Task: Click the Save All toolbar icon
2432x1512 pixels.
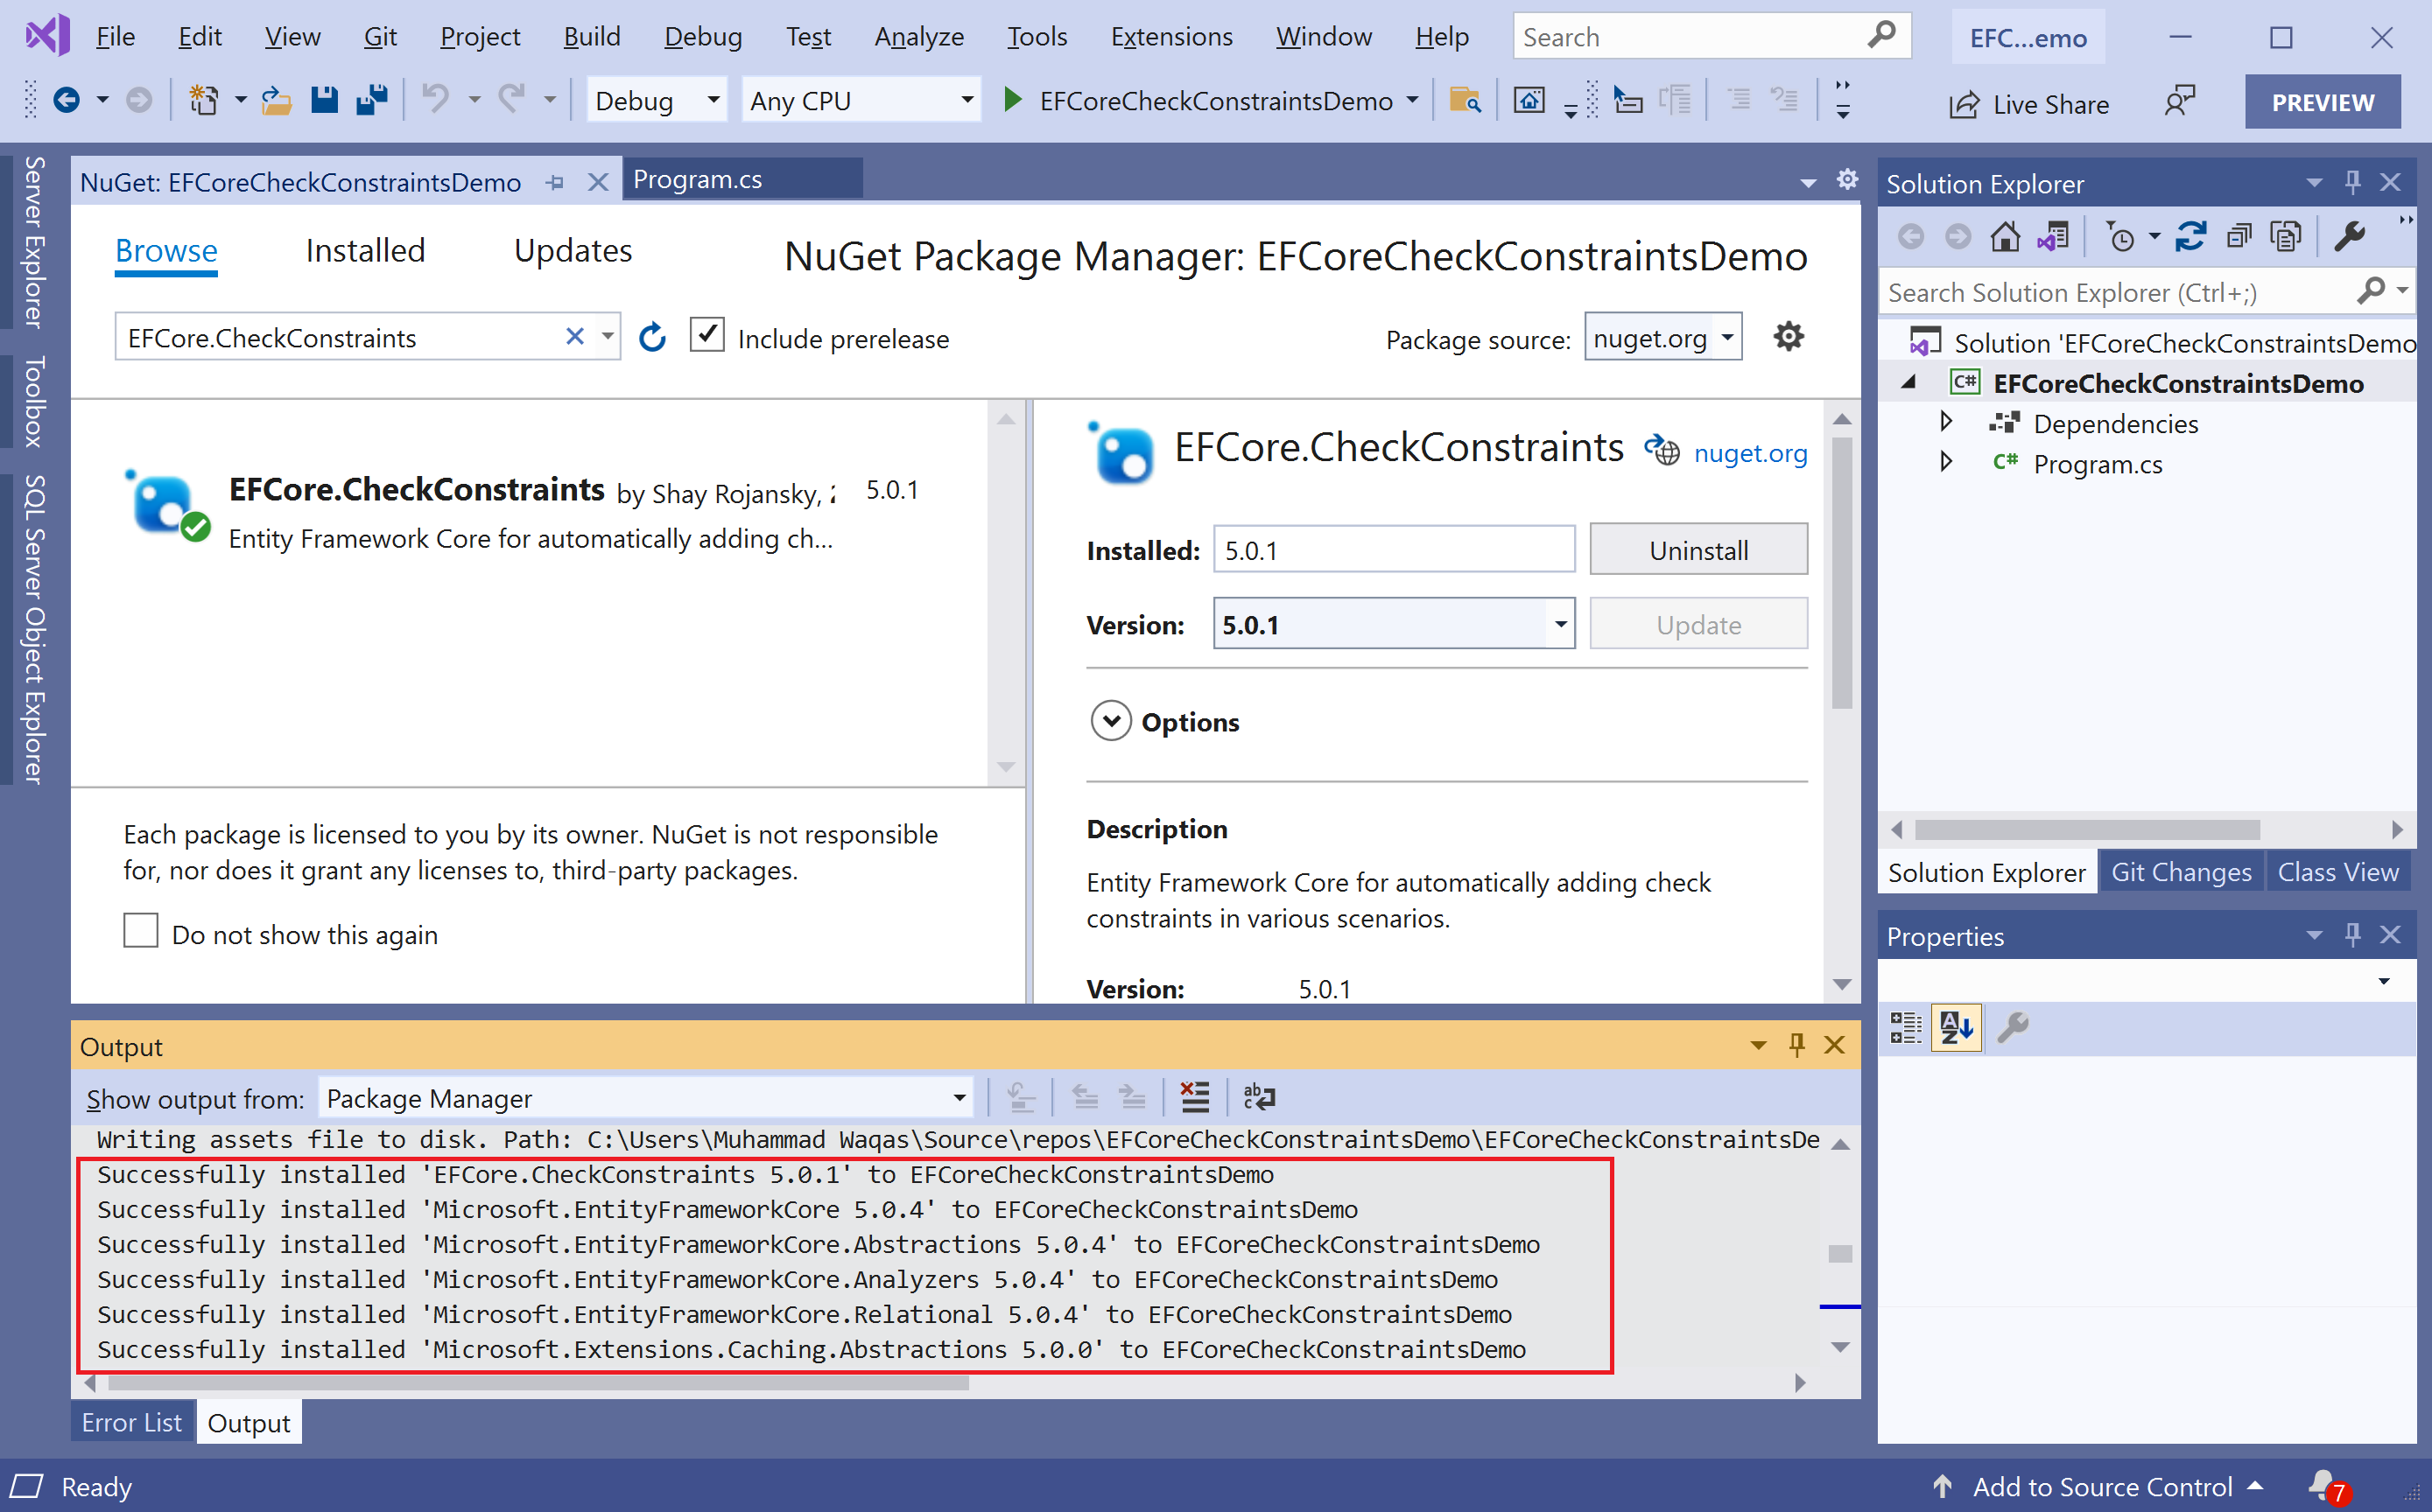Action: click(x=372, y=101)
